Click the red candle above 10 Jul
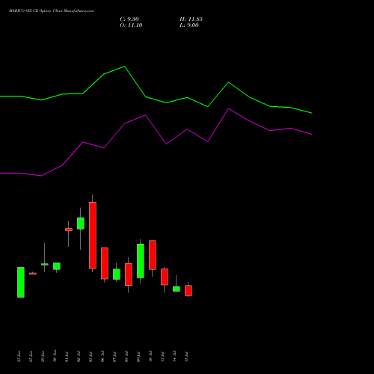Image resolution: width=374 pixels, height=374 pixels. click(x=153, y=255)
